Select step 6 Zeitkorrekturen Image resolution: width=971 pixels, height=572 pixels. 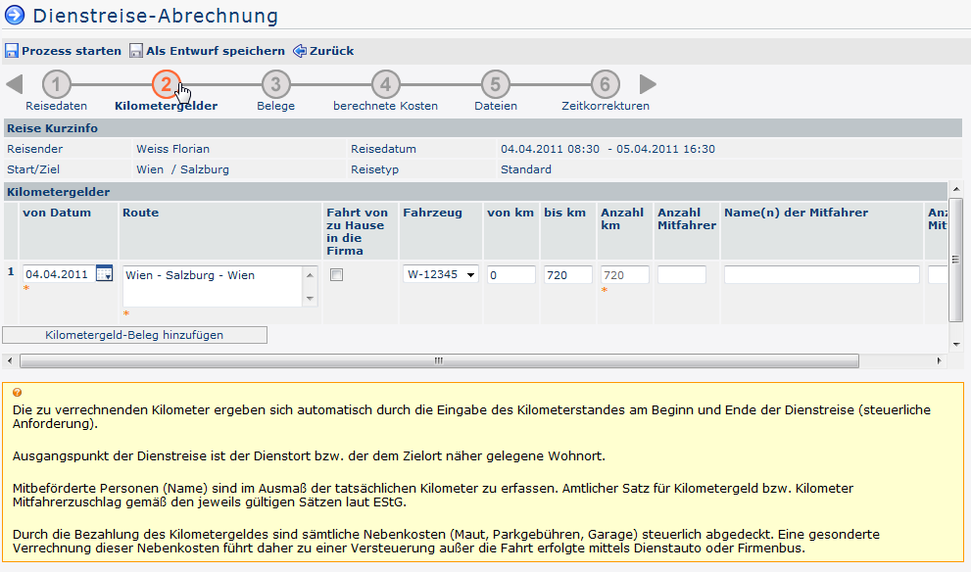(x=605, y=84)
